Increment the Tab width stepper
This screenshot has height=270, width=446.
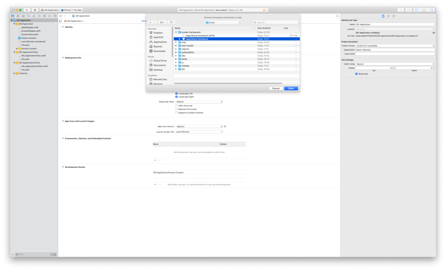[x=394, y=67]
